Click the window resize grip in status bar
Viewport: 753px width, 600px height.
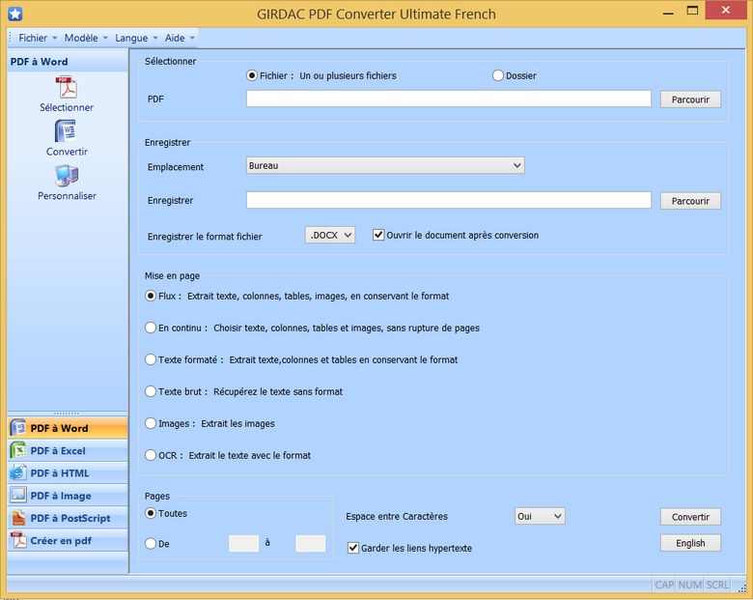742,587
